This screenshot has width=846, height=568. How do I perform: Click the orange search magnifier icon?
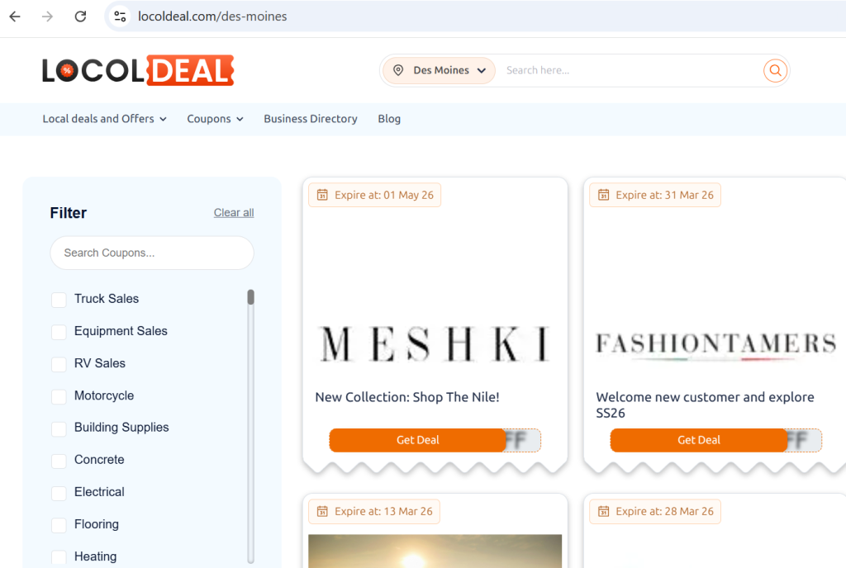click(775, 71)
